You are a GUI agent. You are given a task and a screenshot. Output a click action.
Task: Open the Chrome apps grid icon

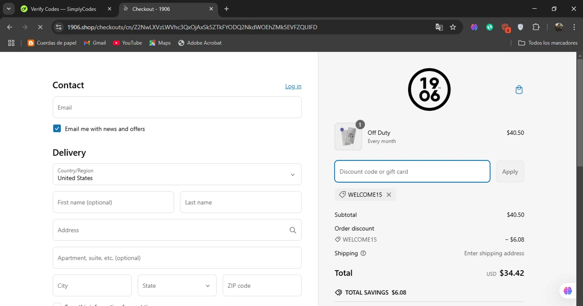(11, 43)
